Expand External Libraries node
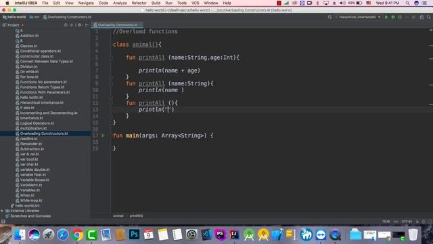Screen dimensions: 433x244 2,211
